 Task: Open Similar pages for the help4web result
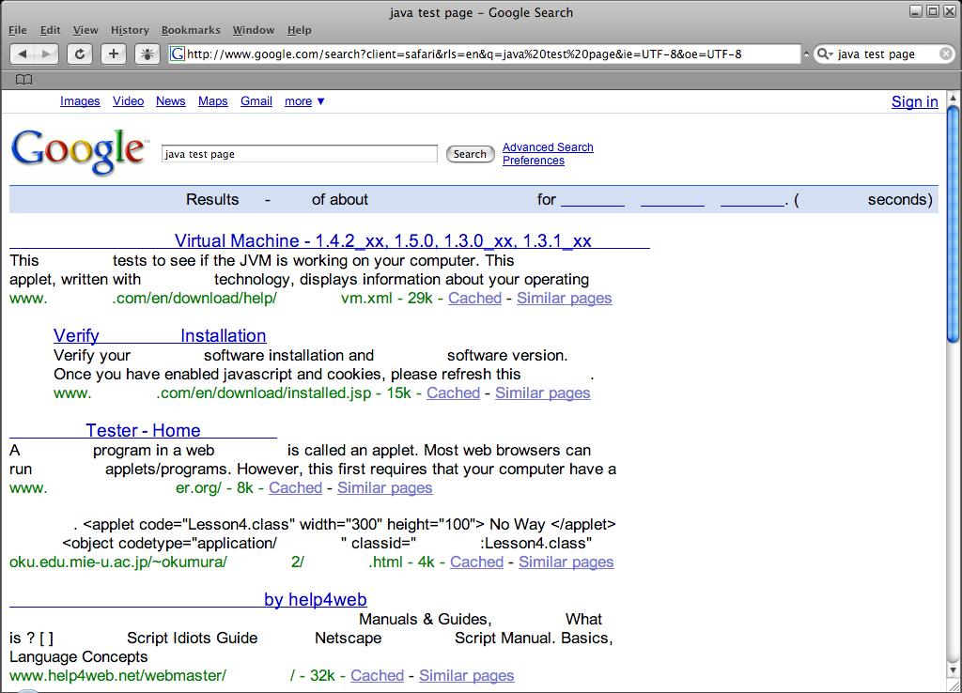coord(466,675)
